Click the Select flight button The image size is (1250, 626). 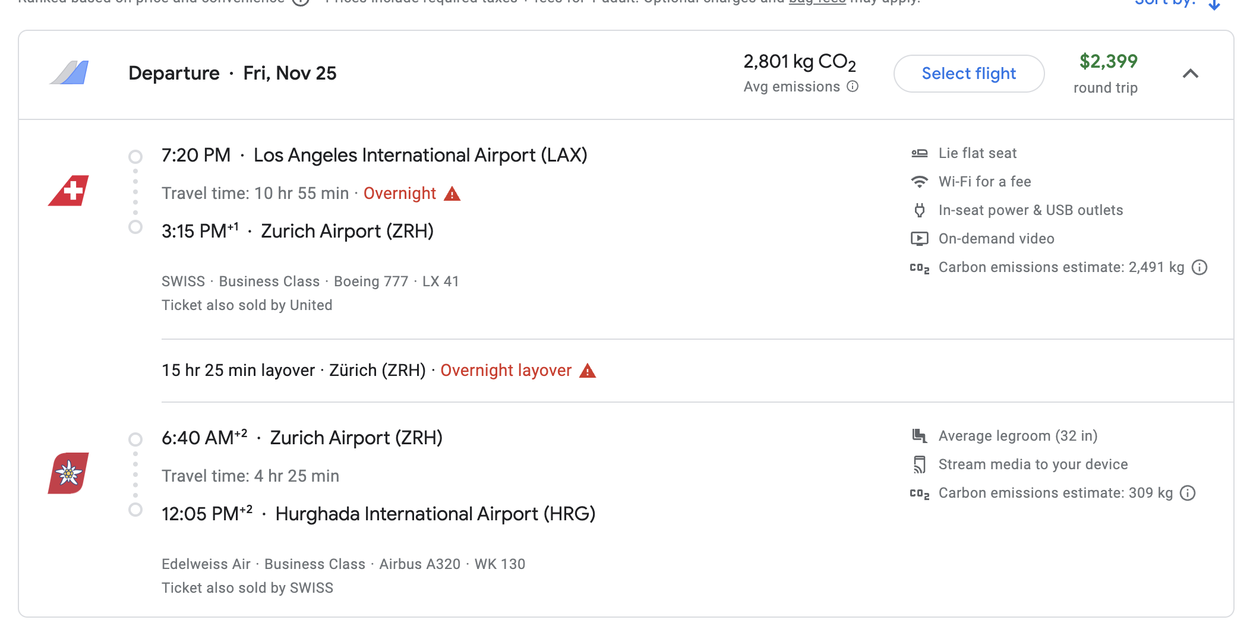coord(968,74)
